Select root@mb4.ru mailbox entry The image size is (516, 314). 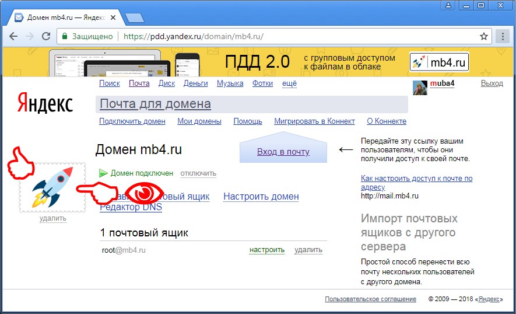pos(124,250)
